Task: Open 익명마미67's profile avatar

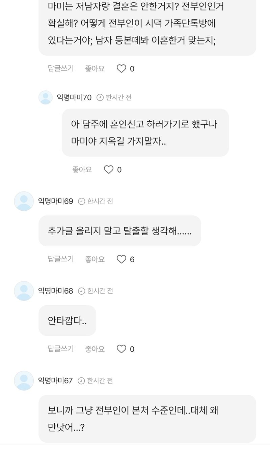Action: [24, 381]
